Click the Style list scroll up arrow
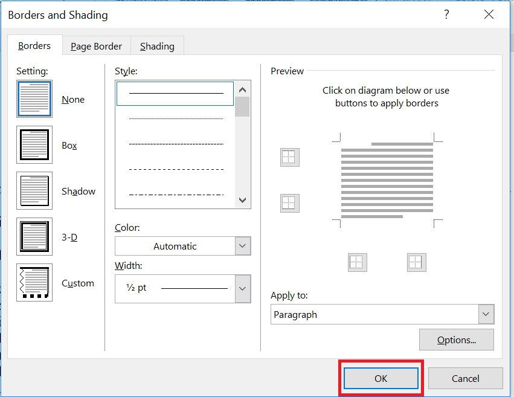The image size is (514, 397). 243,90
